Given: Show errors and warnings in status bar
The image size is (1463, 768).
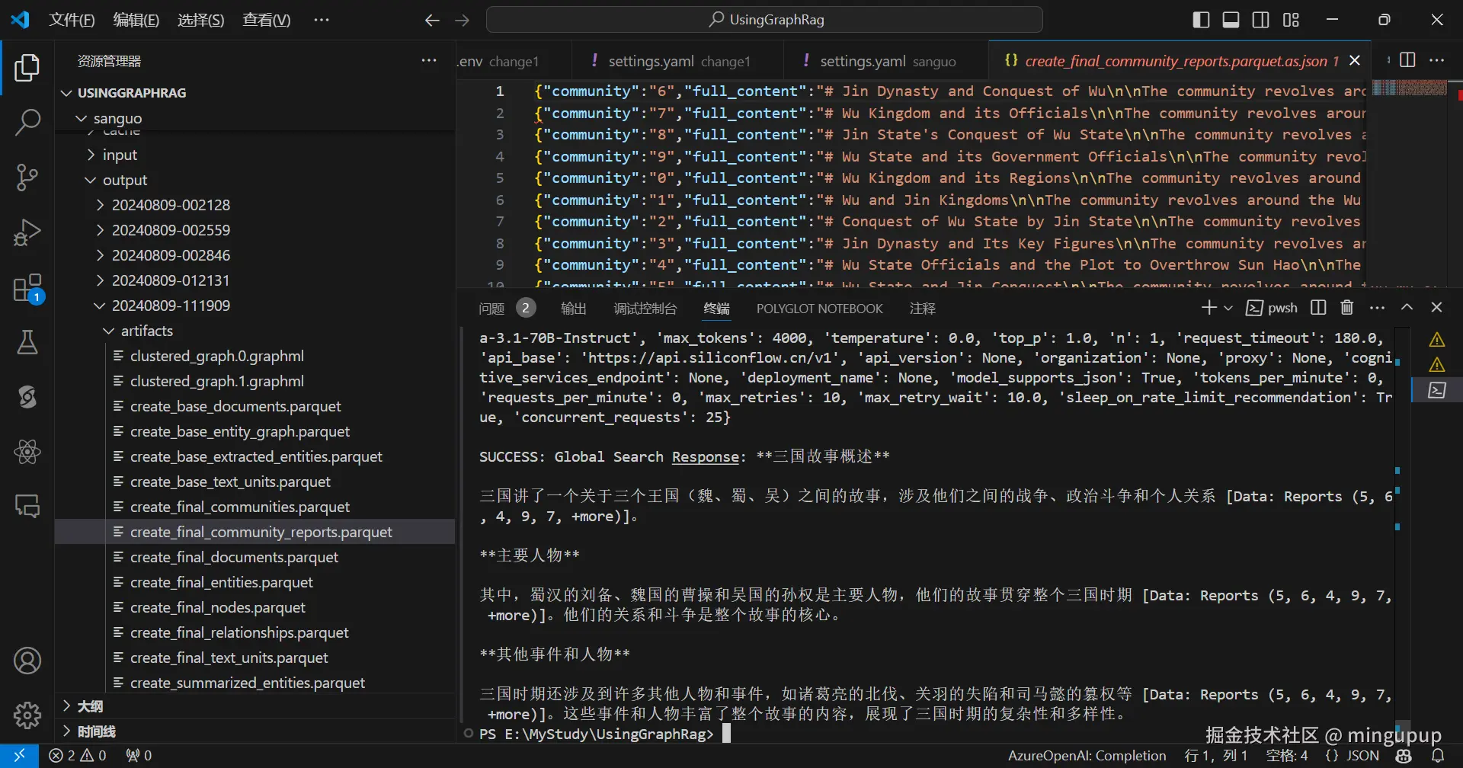Looking at the screenshot, I should pos(78,756).
